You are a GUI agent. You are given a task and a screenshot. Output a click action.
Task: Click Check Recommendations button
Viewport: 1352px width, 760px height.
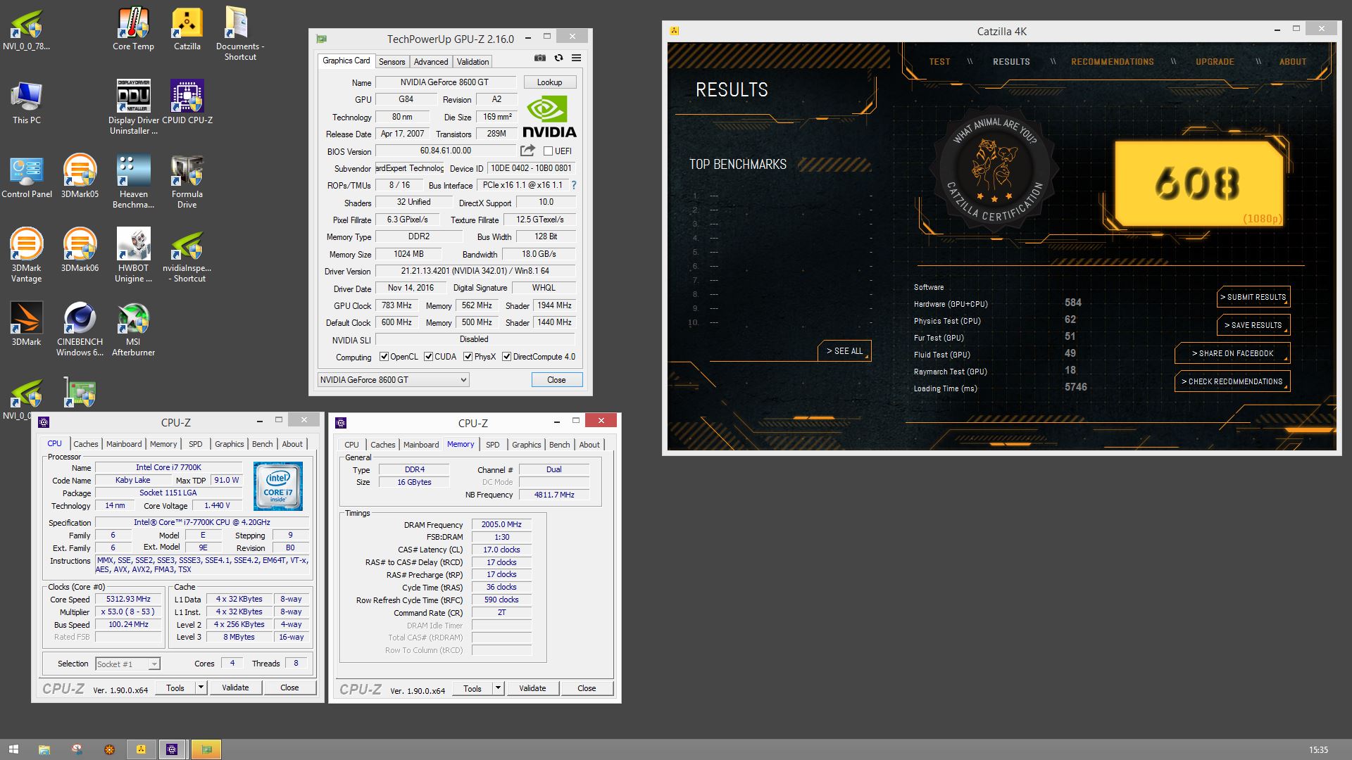(x=1232, y=381)
